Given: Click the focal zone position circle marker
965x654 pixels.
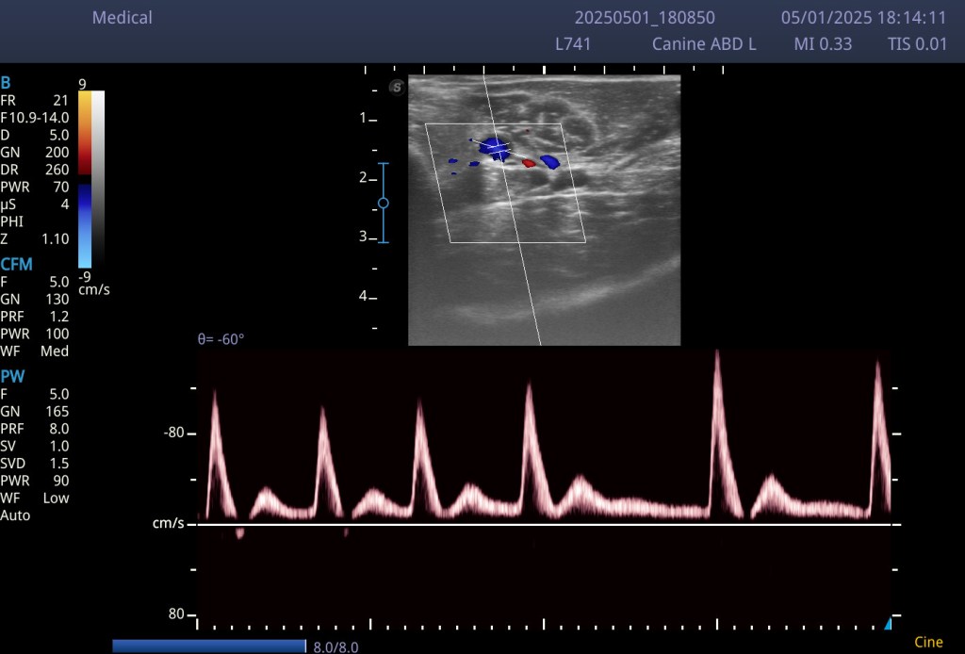Looking at the screenshot, I should click(x=383, y=203).
